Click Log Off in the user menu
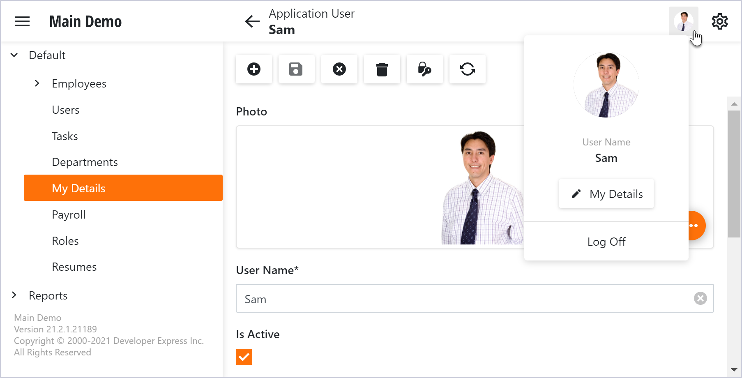This screenshot has height=378, width=742. click(x=606, y=242)
